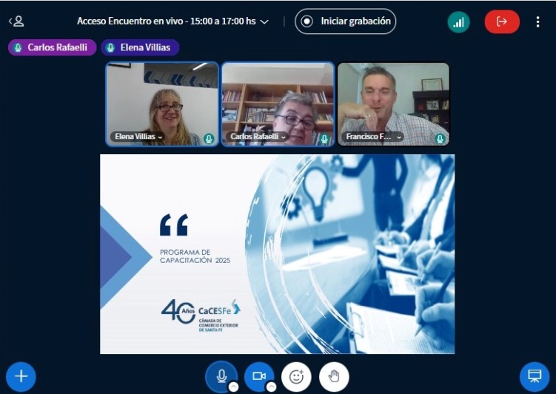Hide the presentation using bottom-right button

(534, 376)
